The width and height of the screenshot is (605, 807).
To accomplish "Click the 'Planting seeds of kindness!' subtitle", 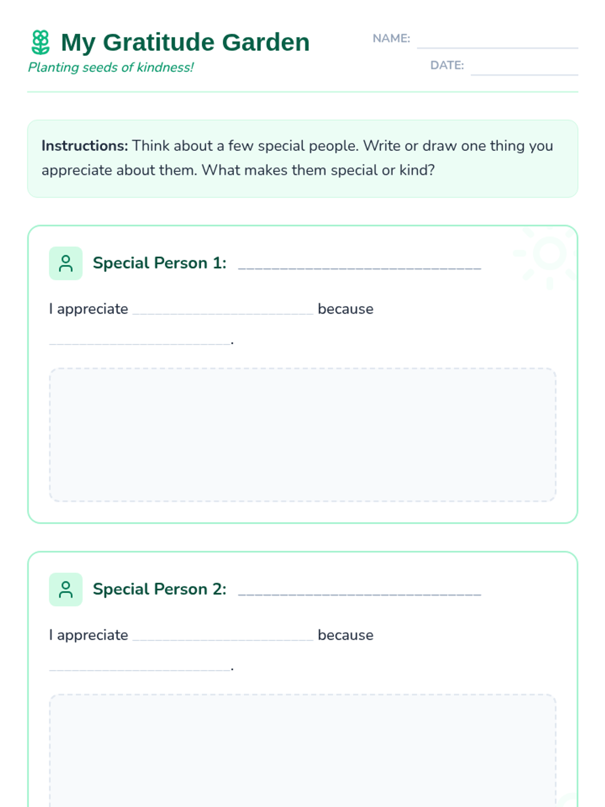I will 110,68.
